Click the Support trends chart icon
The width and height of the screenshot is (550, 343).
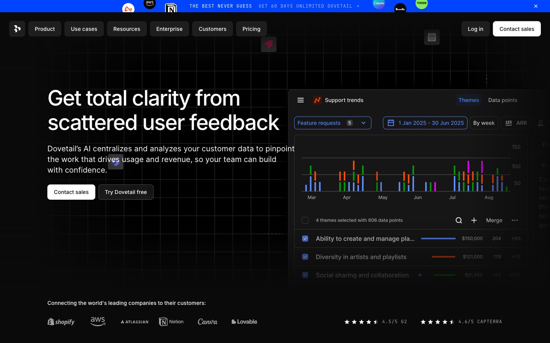click(317, 100)
